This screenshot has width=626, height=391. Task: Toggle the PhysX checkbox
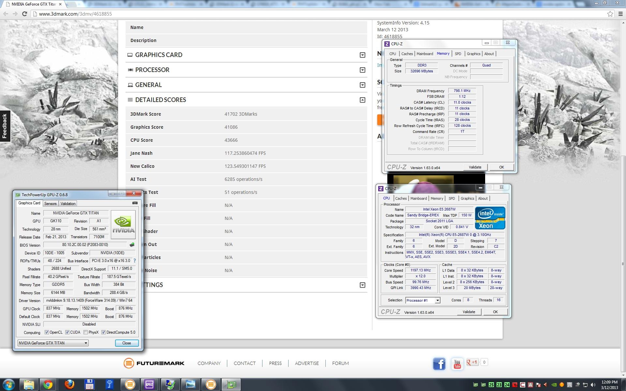click(x=85, y=332)
